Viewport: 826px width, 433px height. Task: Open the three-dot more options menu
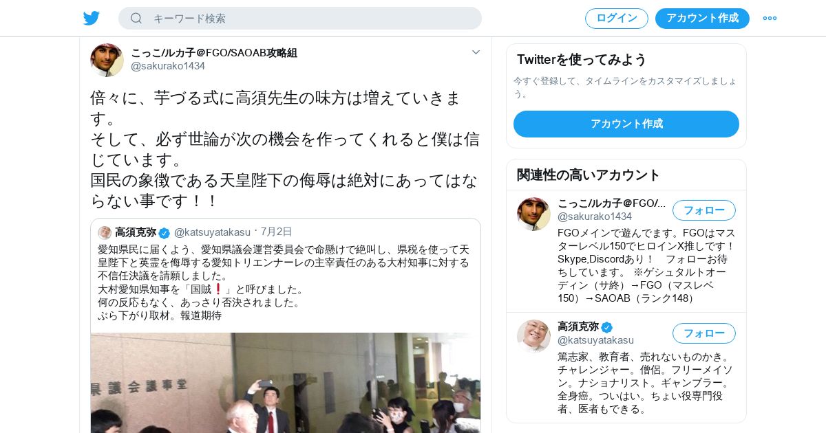coord(770,18)
